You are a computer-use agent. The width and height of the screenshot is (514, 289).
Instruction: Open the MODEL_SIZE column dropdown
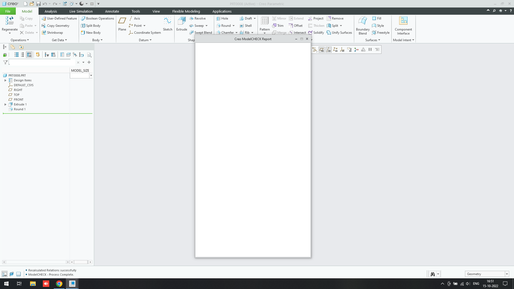[91, 75]
